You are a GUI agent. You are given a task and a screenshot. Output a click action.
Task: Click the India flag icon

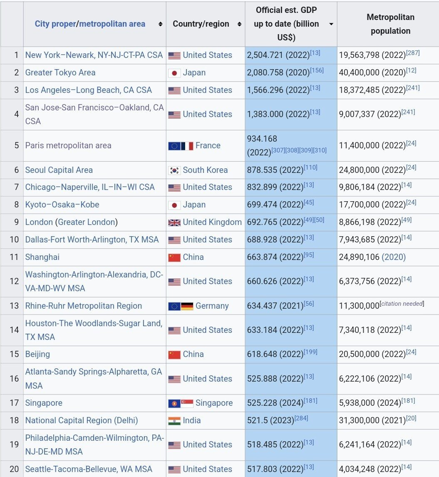[x=174, y=421]
